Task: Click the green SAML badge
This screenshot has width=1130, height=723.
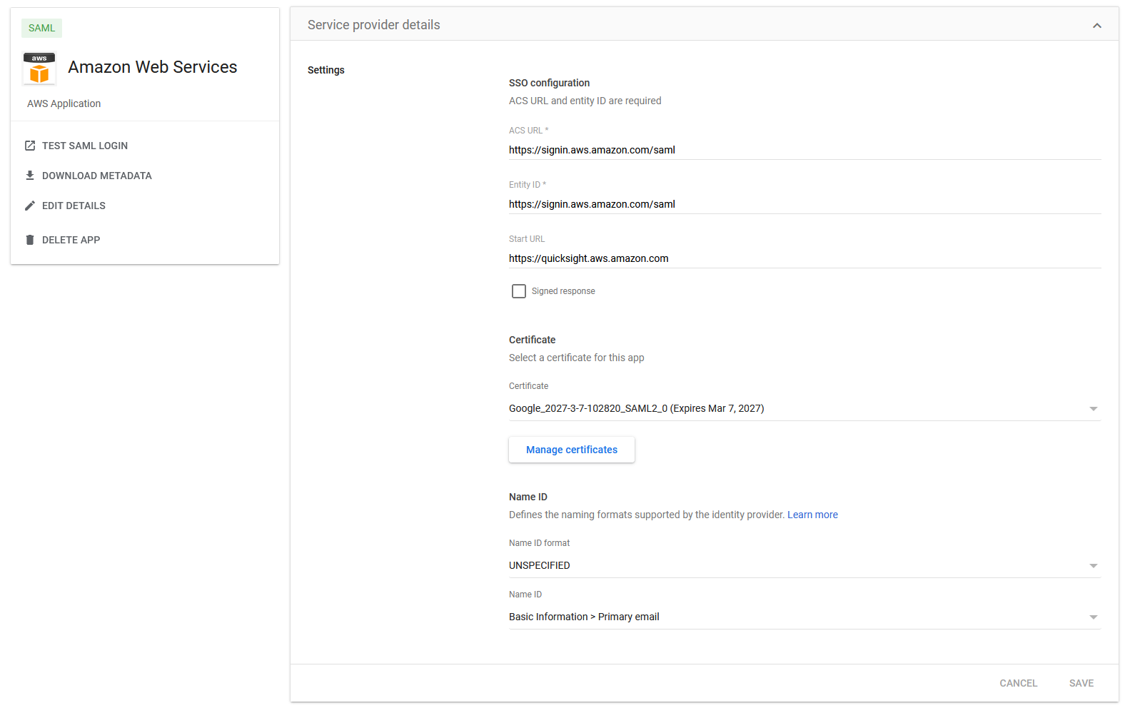Action: coord(42,28)
